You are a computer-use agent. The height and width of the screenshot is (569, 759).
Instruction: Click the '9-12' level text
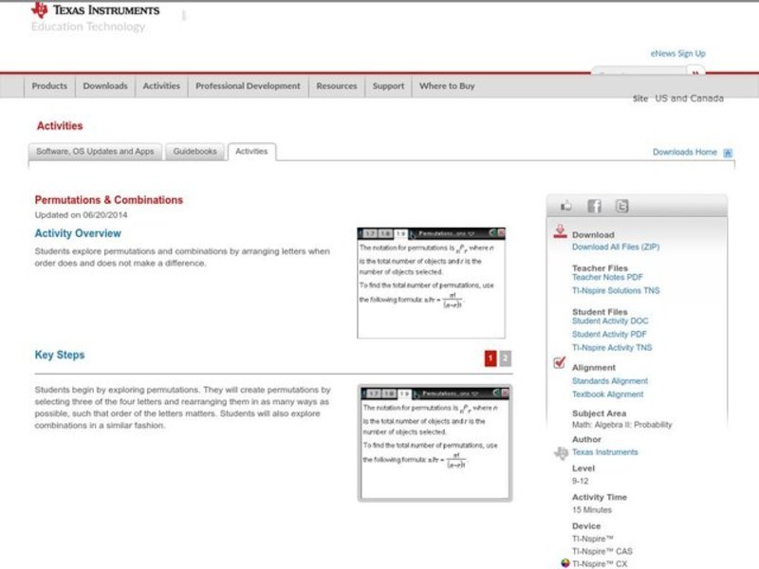coord(580,482)
